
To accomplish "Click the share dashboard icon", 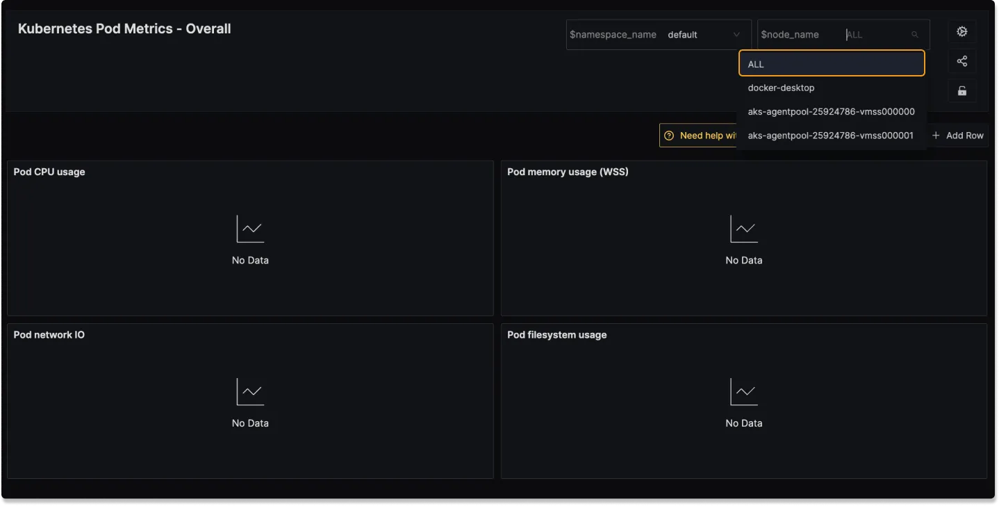I will (x=962, y=61).
